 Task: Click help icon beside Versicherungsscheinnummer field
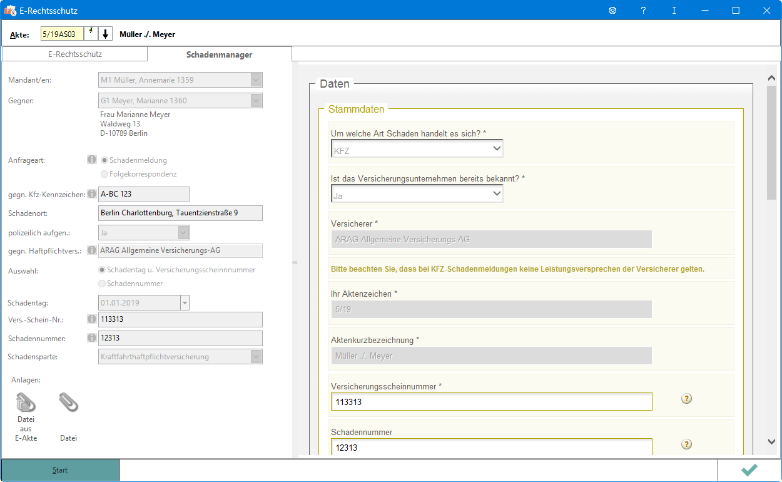click(686, 399)
